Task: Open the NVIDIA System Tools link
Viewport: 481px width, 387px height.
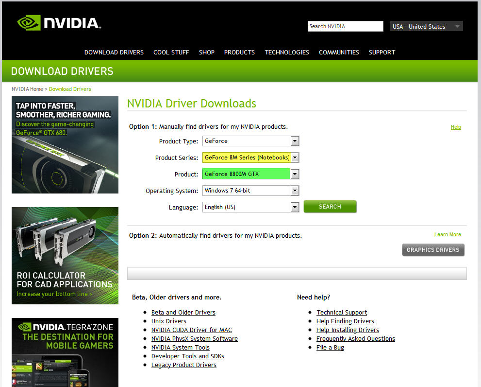Action: coord(181,347)
